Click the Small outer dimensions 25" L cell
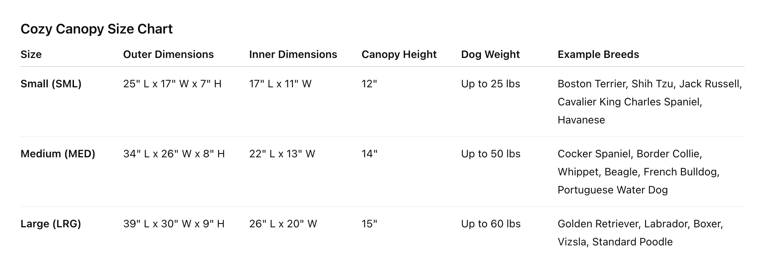This screenshot has width=759, height=280. [x=172, y=84]
